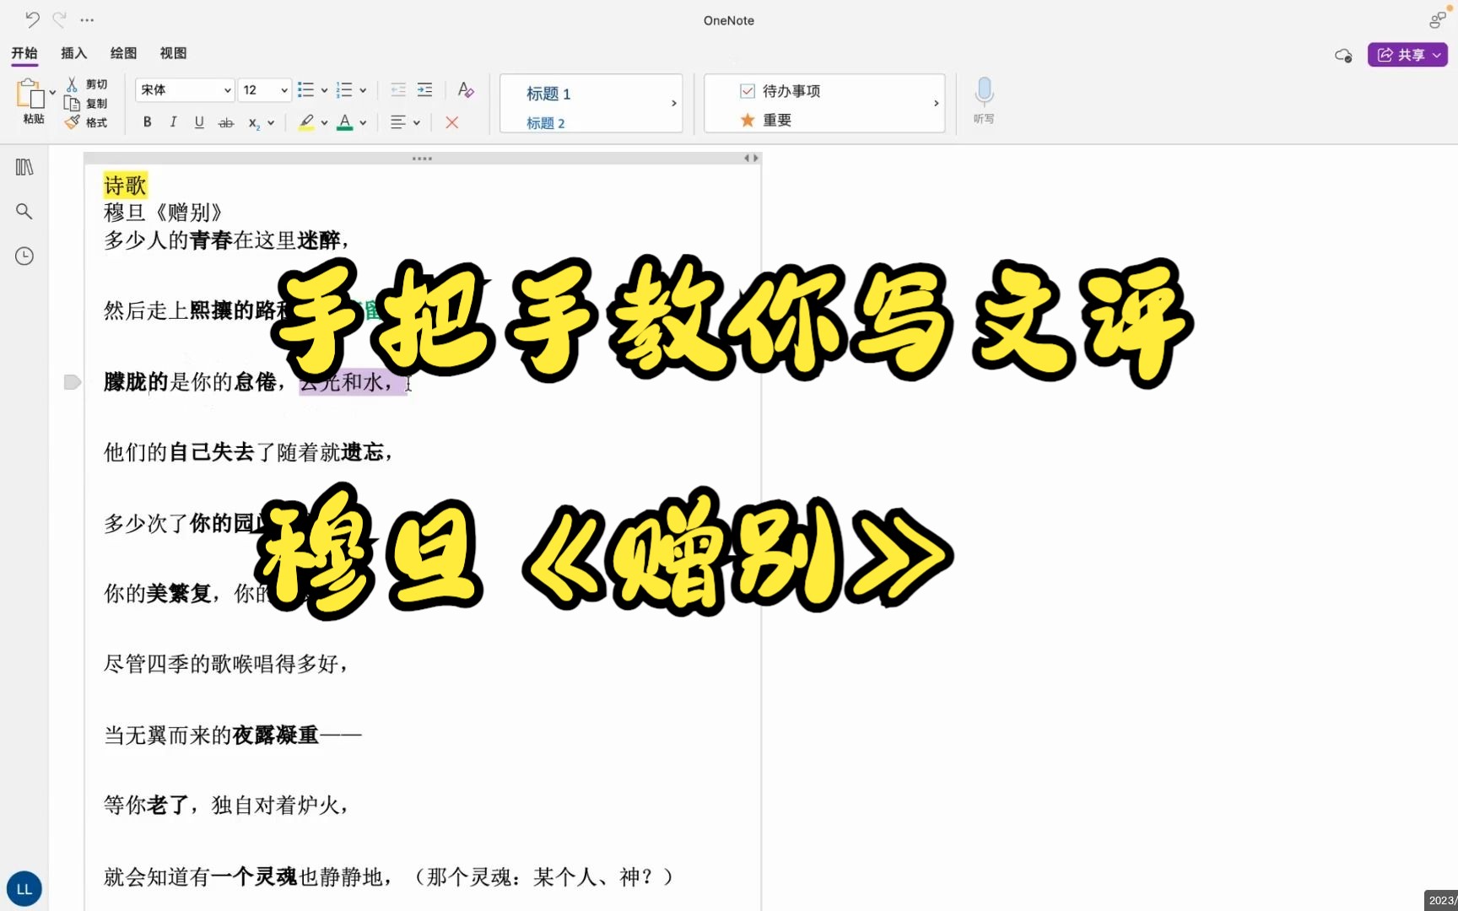Click the line 等你老了，独自对着炉火
This screenshot has width=1458, height=911.
[226, 805]
